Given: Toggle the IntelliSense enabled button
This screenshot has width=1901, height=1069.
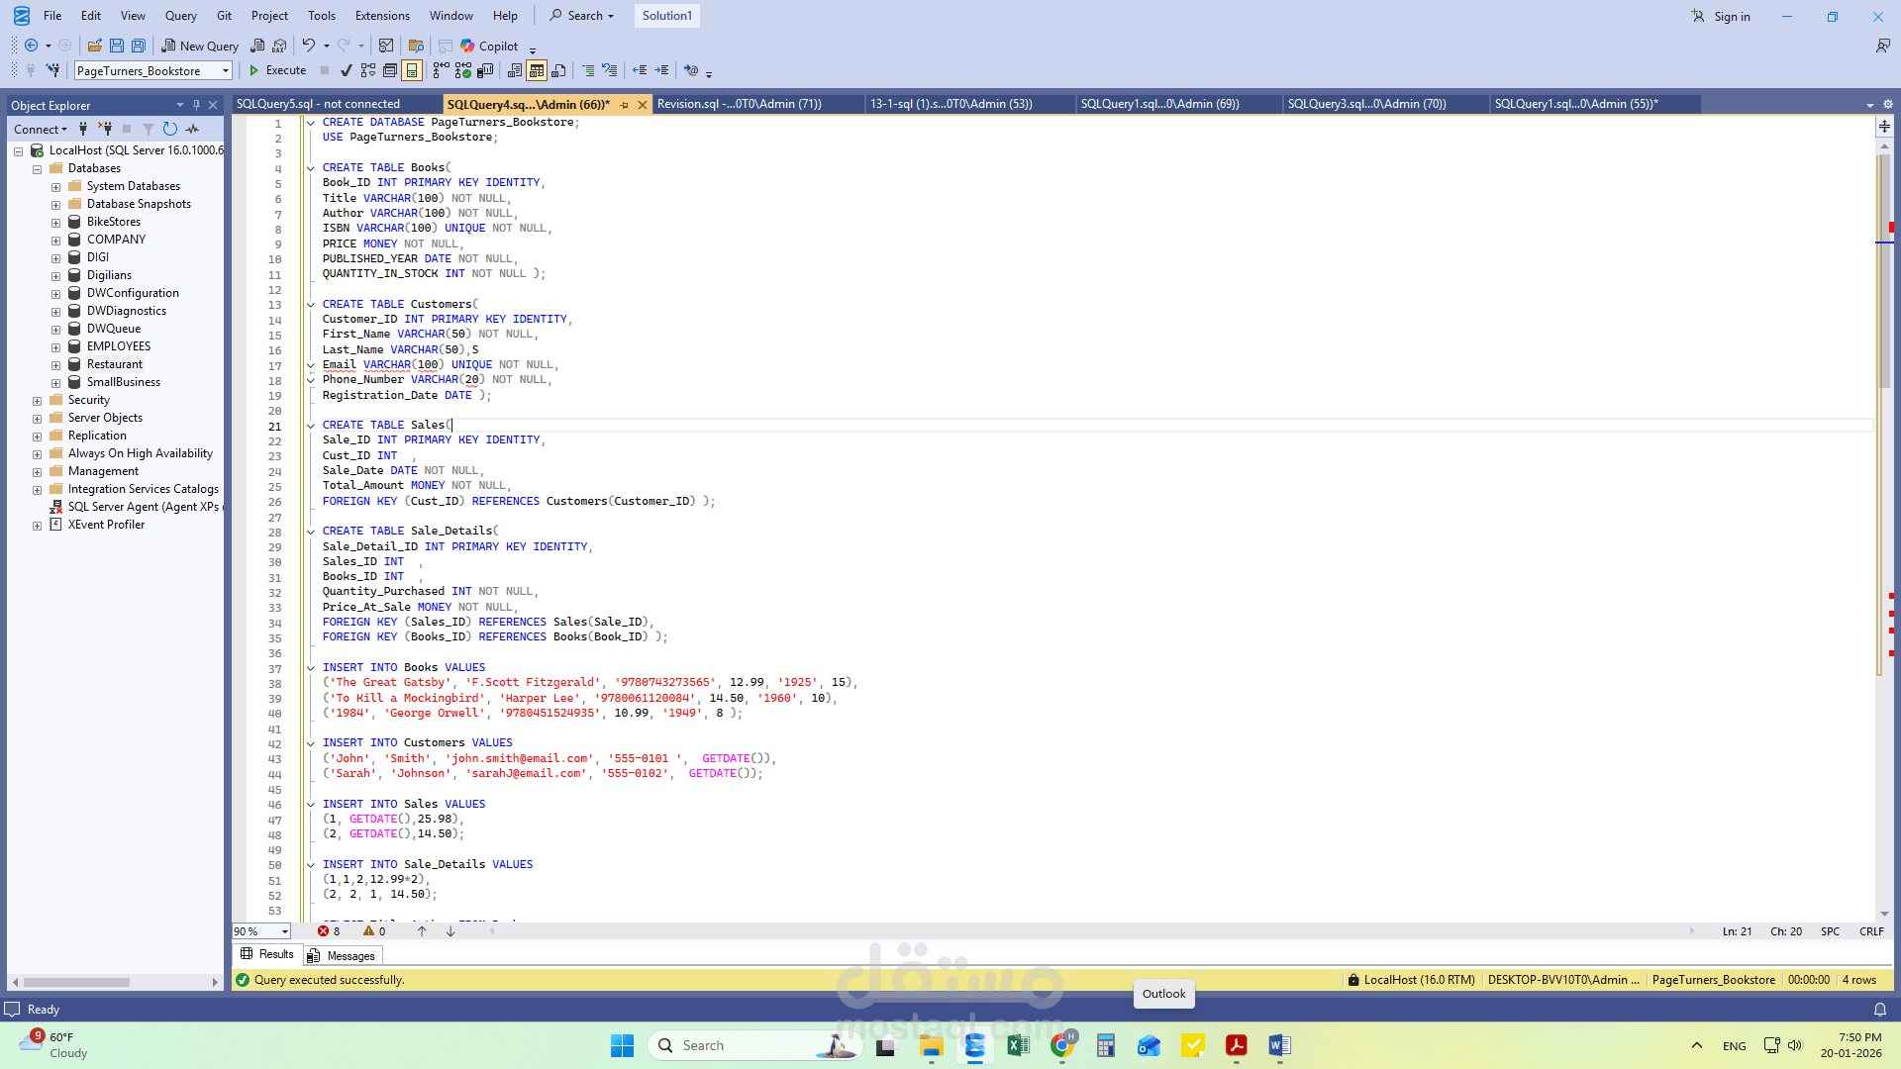Looking at the screenshot, I should pyautogui.click(x=412, y=70).
